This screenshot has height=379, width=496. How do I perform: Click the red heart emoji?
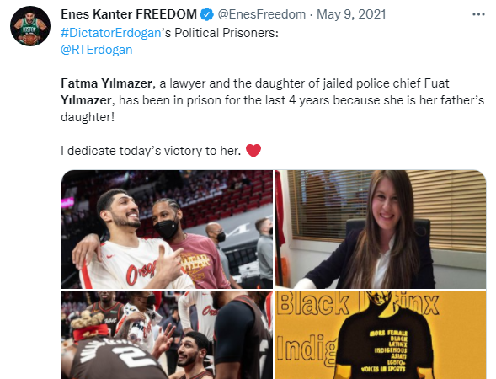tap(253, 151)
